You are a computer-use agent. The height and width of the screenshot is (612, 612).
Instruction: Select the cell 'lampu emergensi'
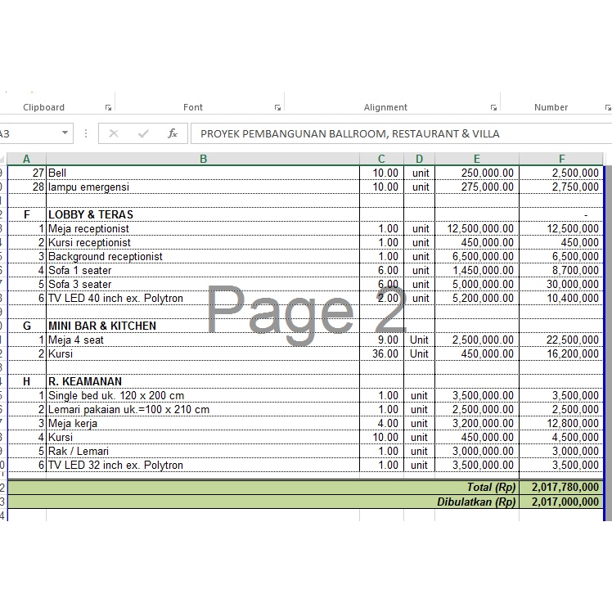203,187
